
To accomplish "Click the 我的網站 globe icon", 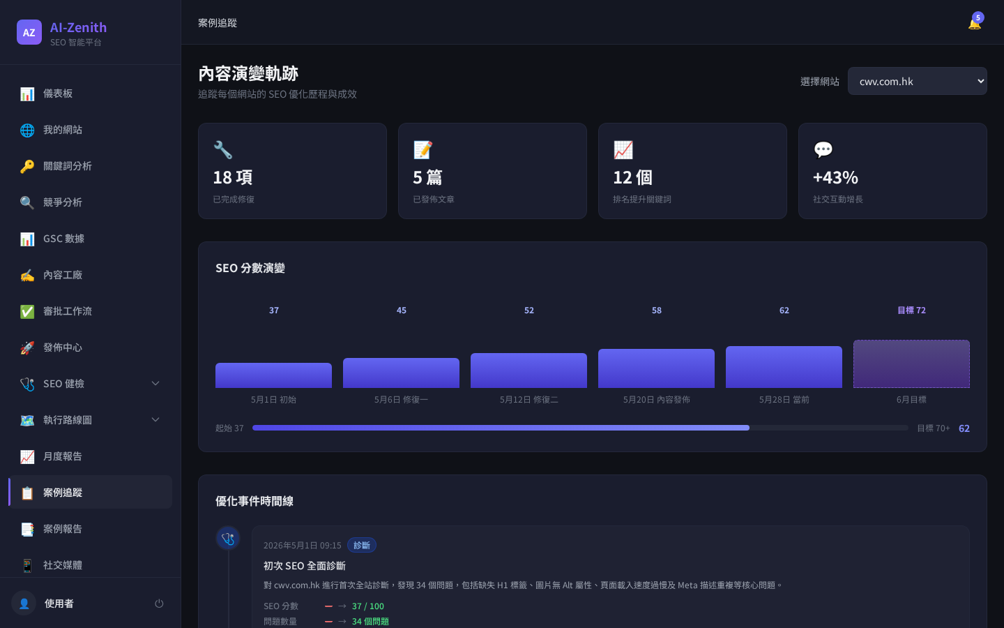I will tap(27, 130).
